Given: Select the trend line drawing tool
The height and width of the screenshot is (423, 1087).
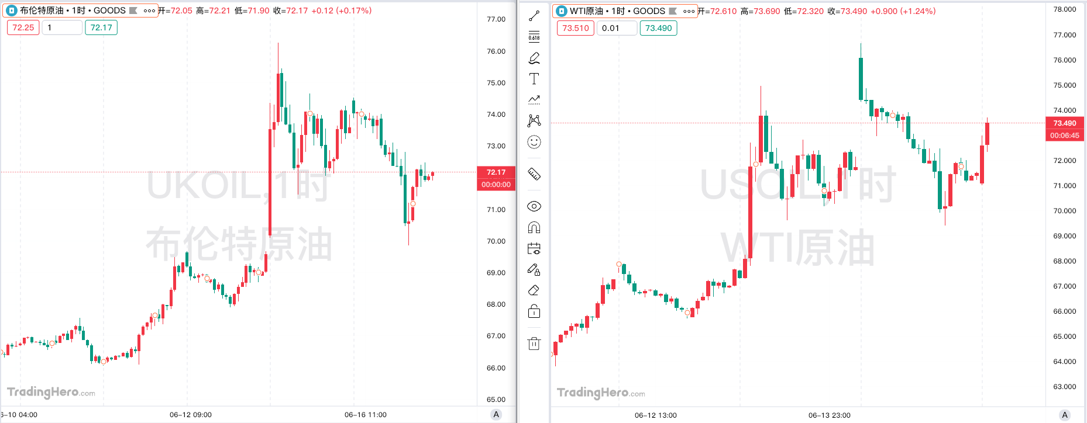Looking at the screenshot, I should tap(534, 16).
